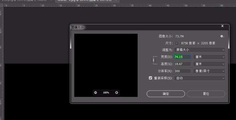Close the 图像大小 dialog with X
This screenshot has width=236, height=120.
(222, 26)
